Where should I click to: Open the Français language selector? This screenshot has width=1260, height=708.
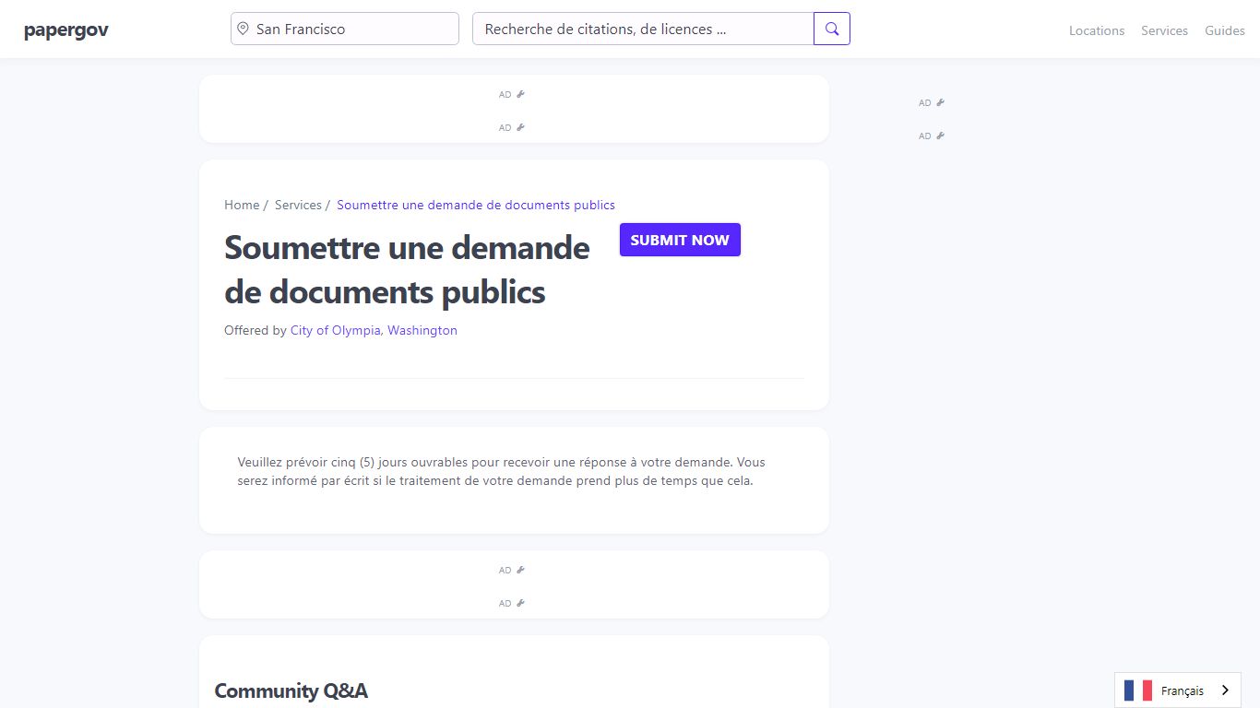1178,690
